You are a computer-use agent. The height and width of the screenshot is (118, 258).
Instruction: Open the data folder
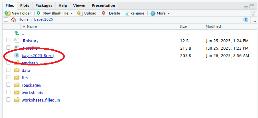(x=26, y=71)
